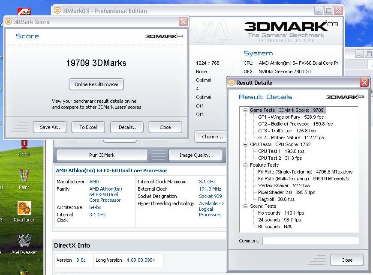Open the Paint desktop shortcut
373x275 pixels.
click(x=24, y=179)
